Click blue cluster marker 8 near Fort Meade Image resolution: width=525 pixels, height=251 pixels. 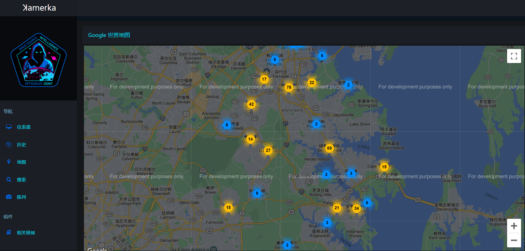[227, 125]
